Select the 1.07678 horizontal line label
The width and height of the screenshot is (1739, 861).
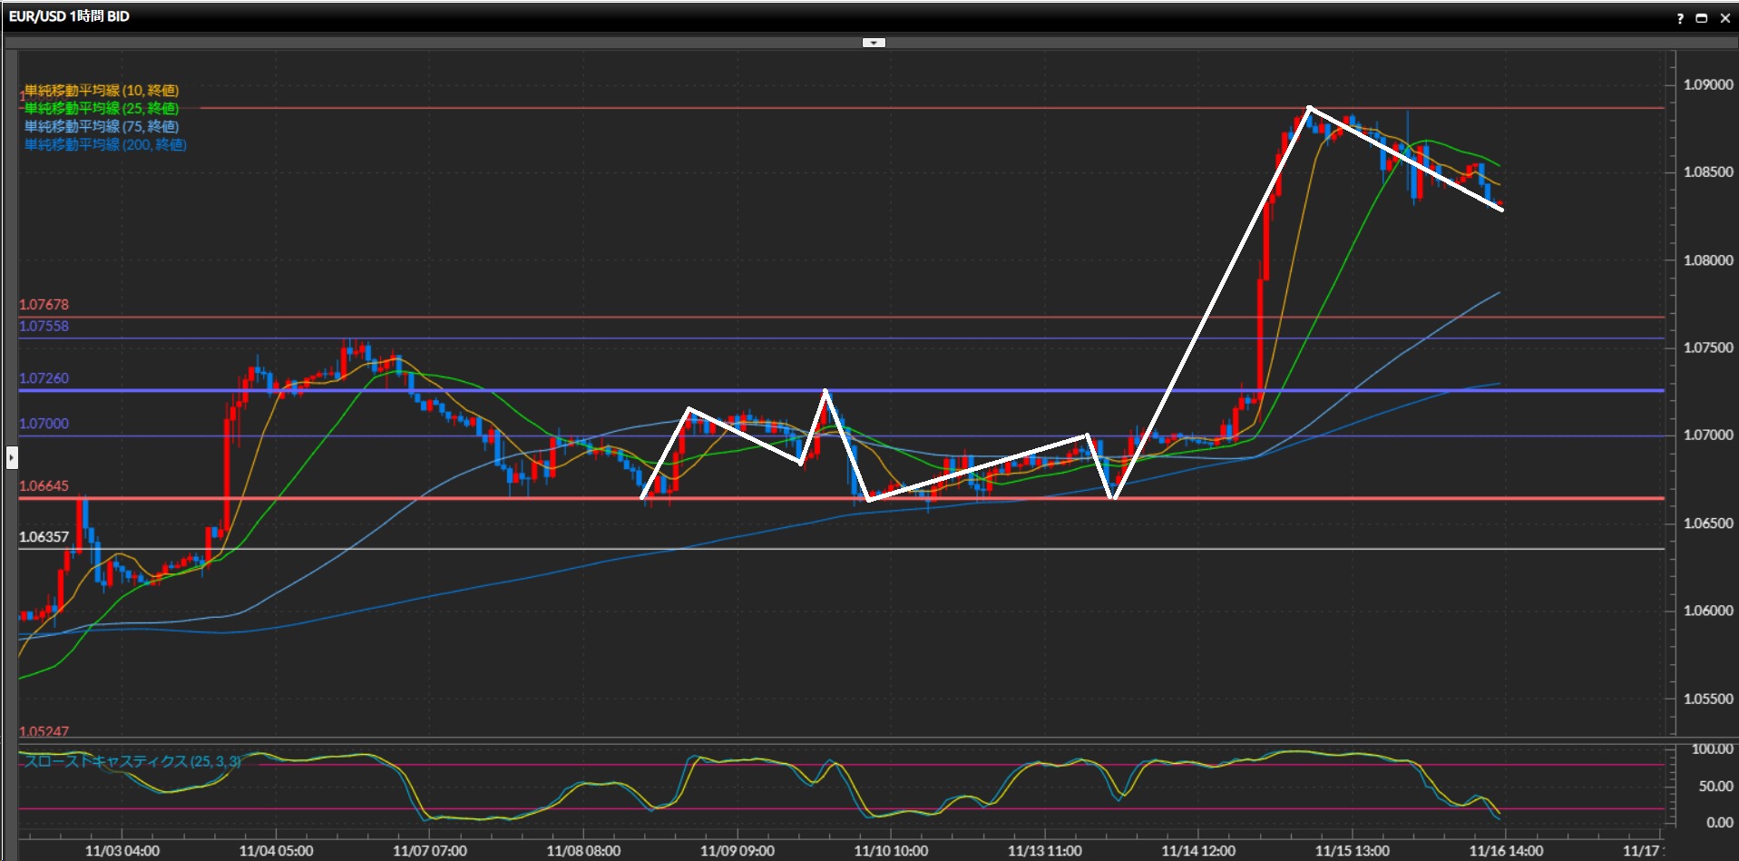44,305
